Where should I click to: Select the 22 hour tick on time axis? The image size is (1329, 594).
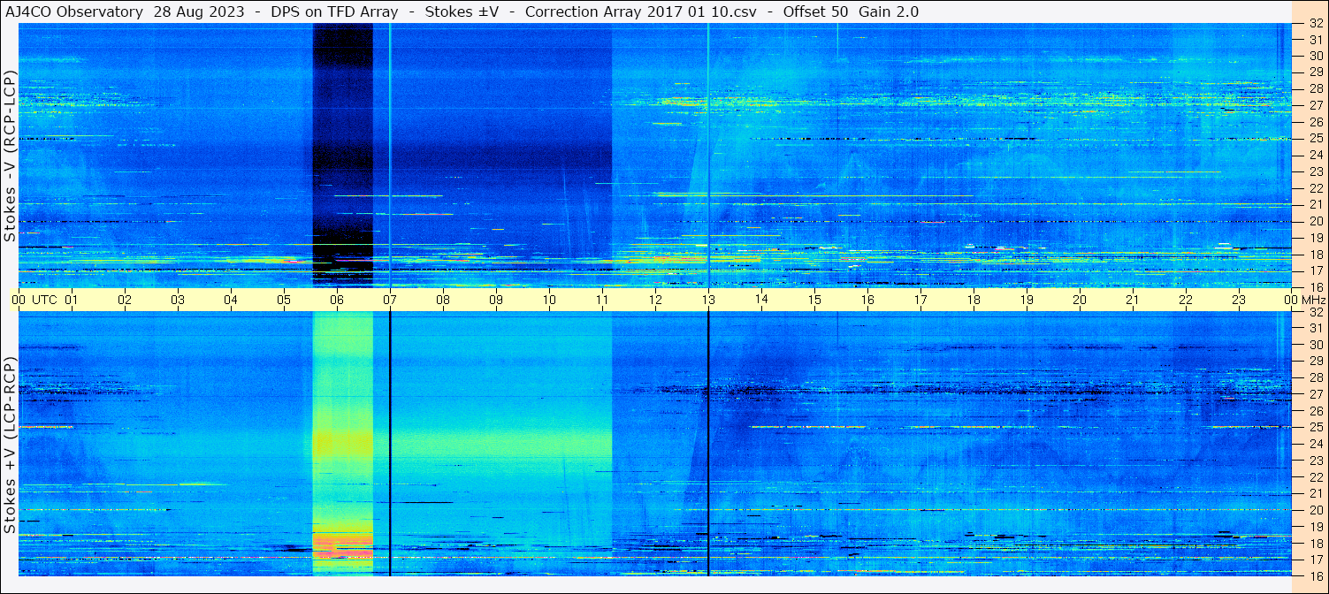point(1186,300)
